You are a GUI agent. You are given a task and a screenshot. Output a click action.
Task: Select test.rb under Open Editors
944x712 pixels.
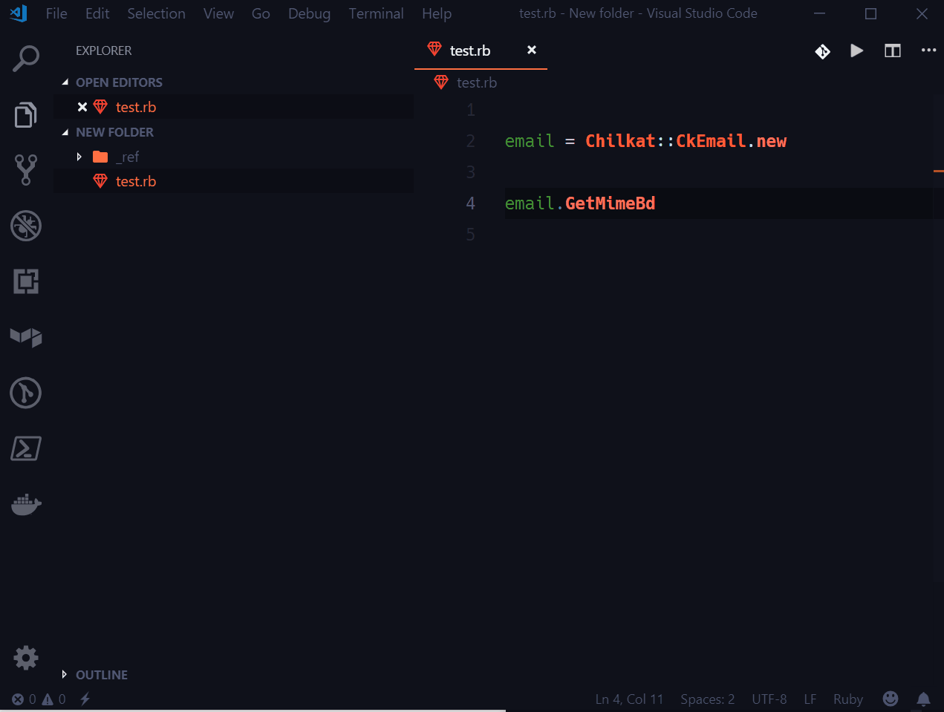pyautogui.click(x=136, y=107)
